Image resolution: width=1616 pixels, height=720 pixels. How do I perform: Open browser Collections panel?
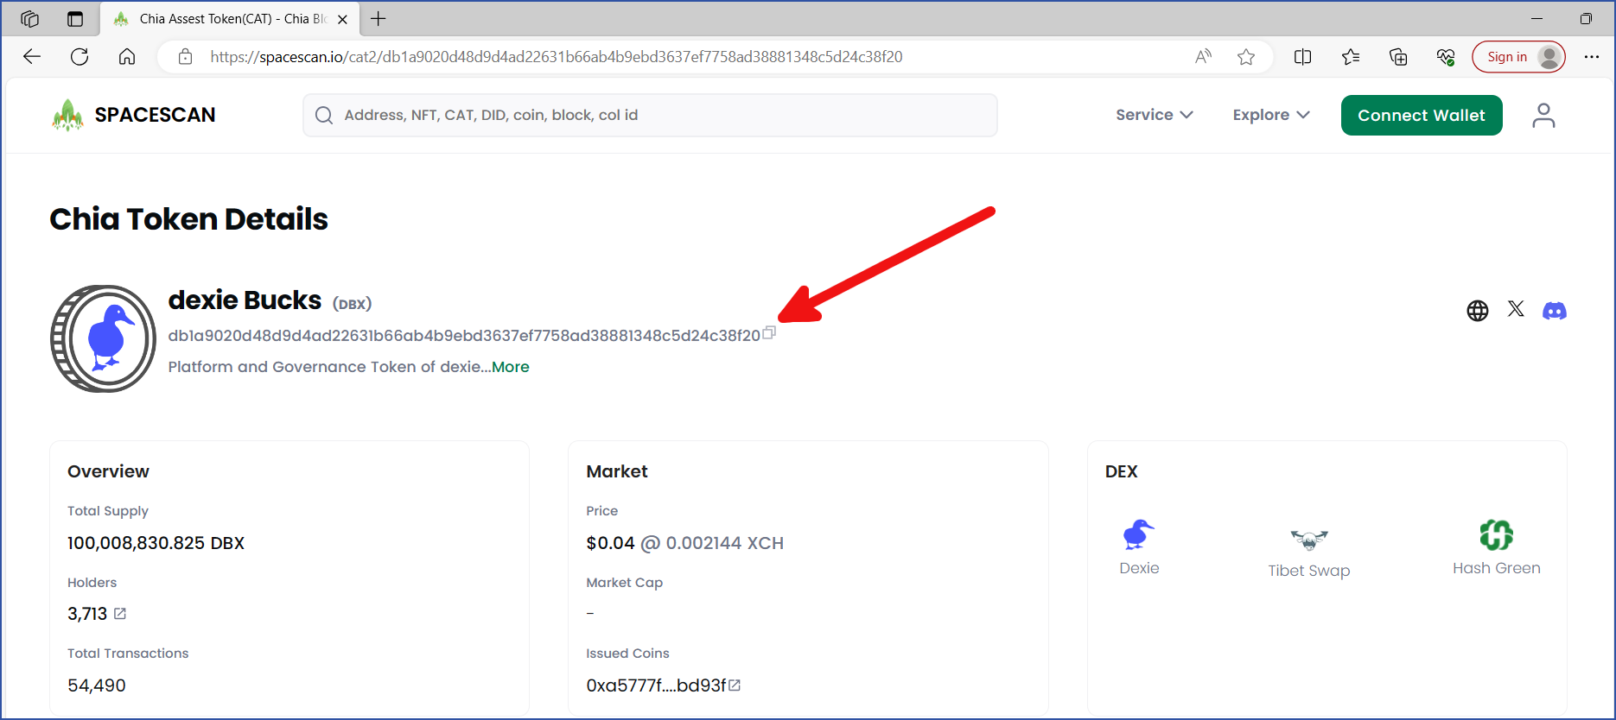(1398, 57)
